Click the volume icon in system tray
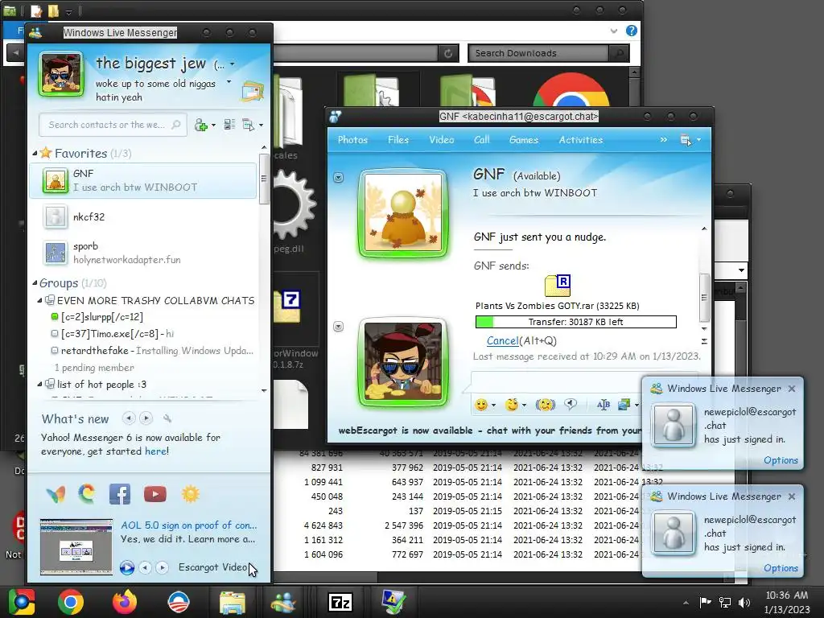The width and height of the screenshot is (824, 618). point(744,602)
